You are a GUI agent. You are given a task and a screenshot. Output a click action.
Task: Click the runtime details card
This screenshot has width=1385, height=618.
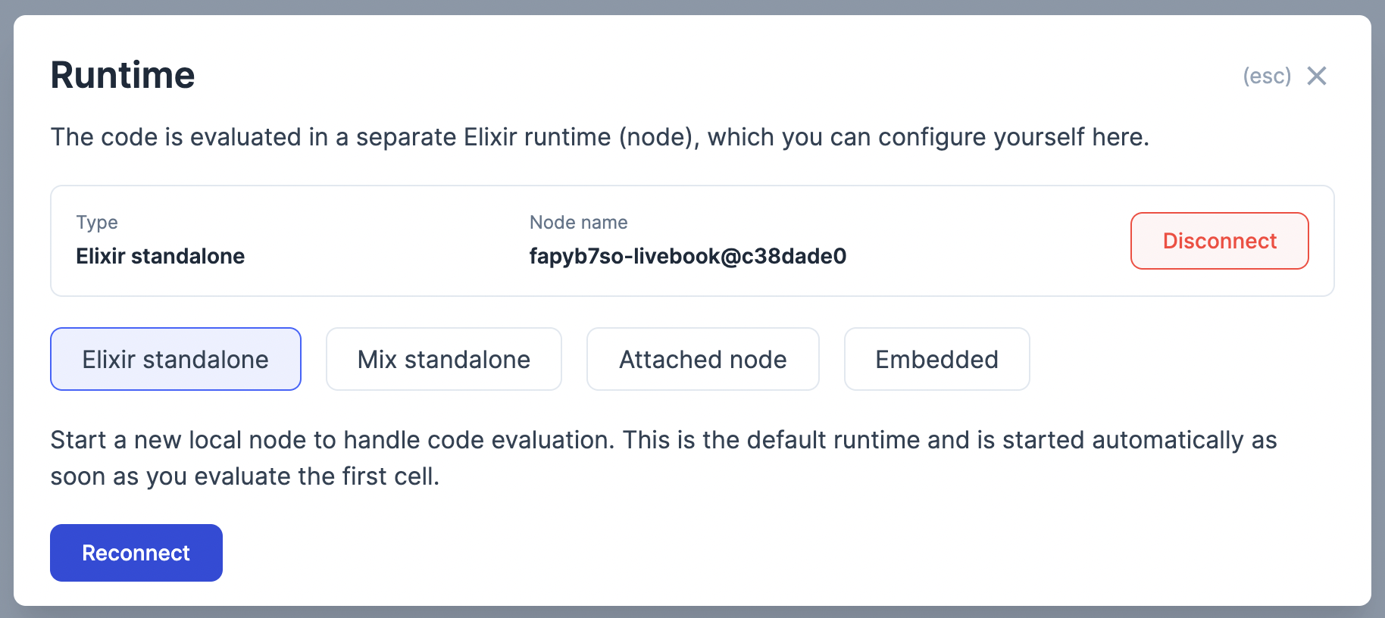[x=692, y=240]
